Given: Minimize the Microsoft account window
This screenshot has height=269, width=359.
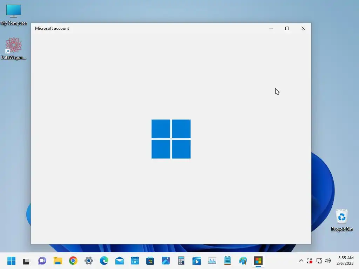Looking at the screenshot, I should [x=271, y=28].
